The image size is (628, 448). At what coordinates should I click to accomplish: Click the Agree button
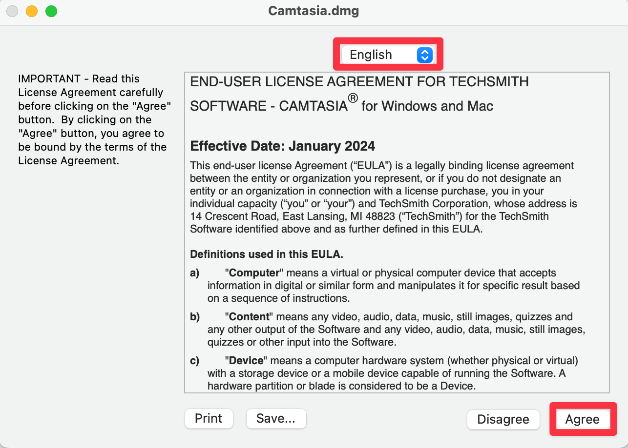pyautogui.click(x=582, y=420)
